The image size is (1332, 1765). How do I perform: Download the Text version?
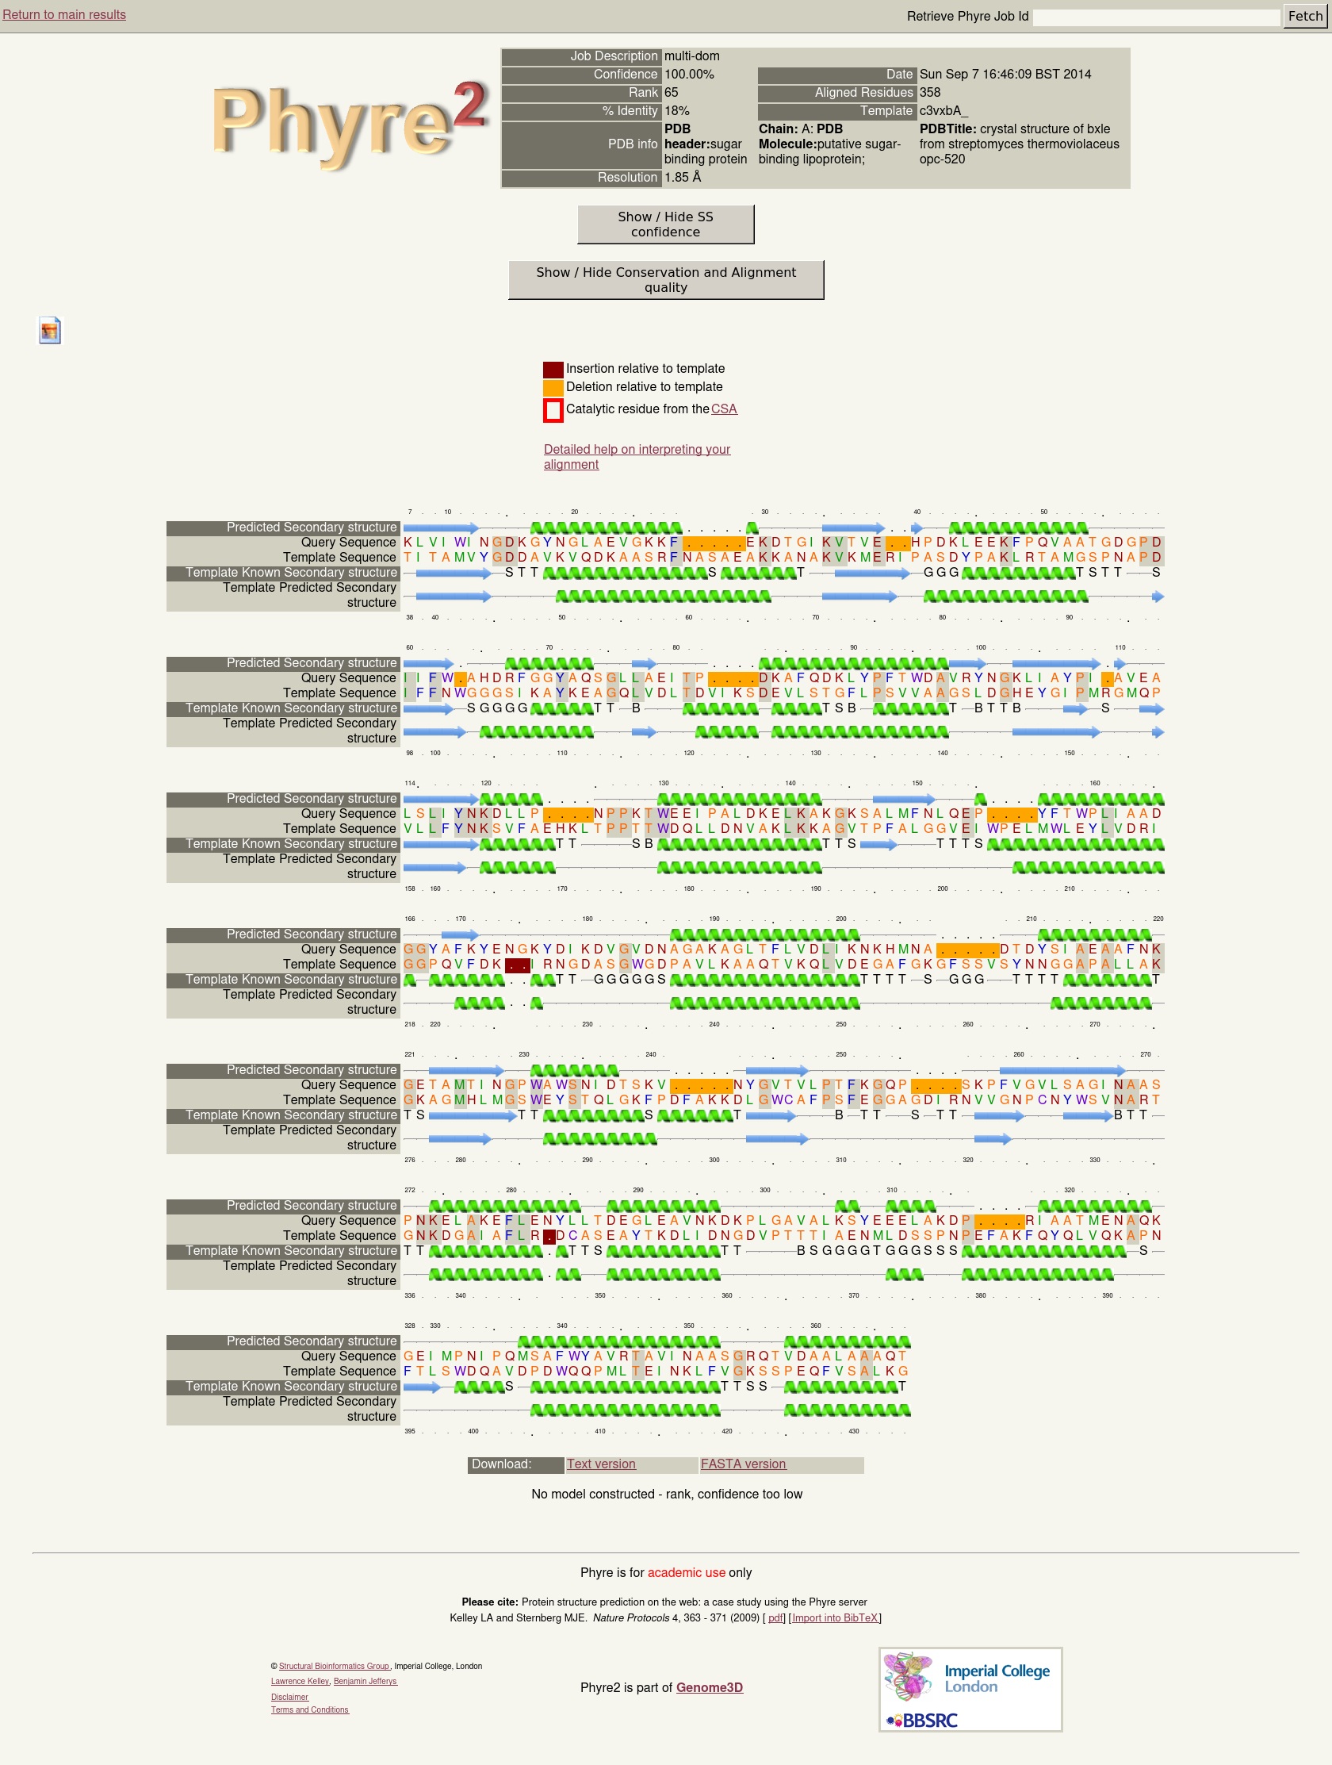coord(601,1464)
